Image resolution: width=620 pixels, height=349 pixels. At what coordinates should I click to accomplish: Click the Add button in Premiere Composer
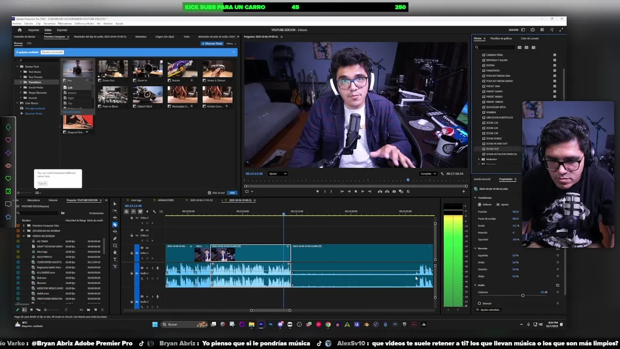pos(232,192)
